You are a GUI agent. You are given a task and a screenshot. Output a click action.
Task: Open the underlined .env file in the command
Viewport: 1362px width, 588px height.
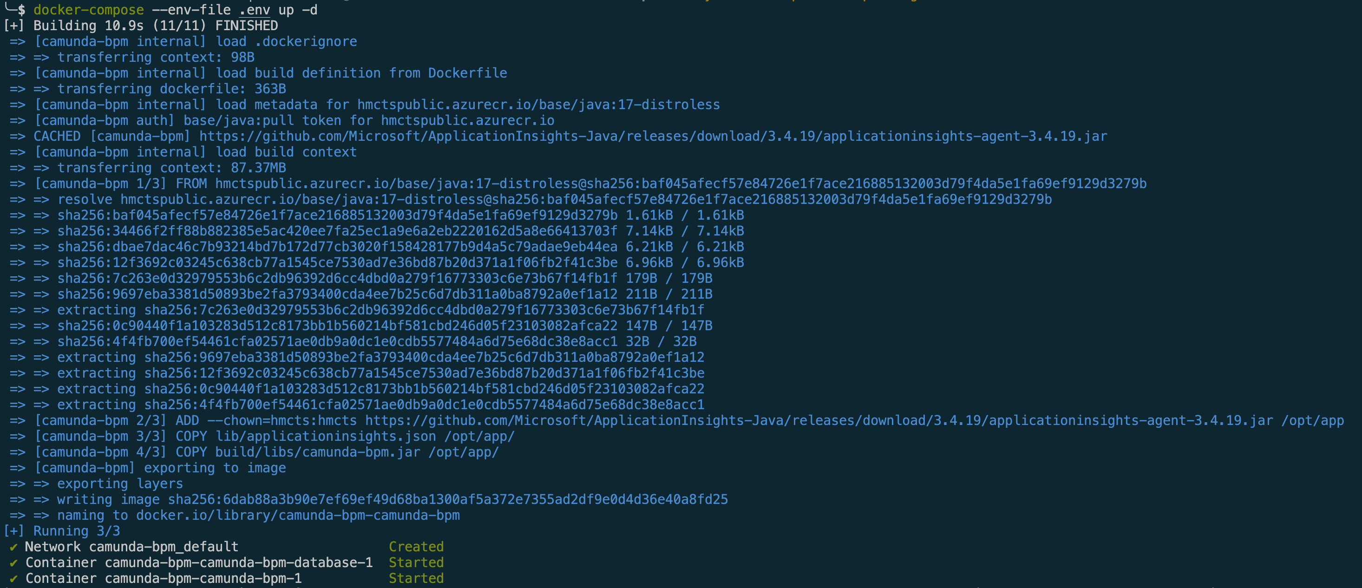point(254,10)
